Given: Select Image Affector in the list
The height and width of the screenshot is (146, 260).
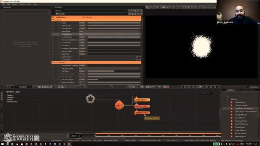Looking at the screenshot, I should (240, 130).
